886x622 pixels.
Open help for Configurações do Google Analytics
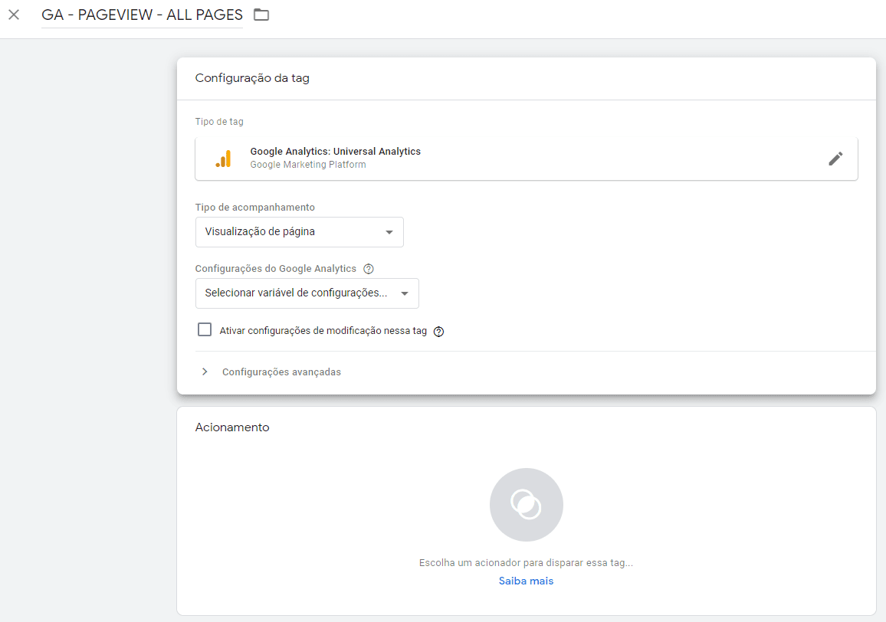pos(369,268)
